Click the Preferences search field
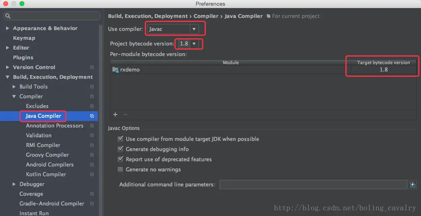 [x=52, y=16]
